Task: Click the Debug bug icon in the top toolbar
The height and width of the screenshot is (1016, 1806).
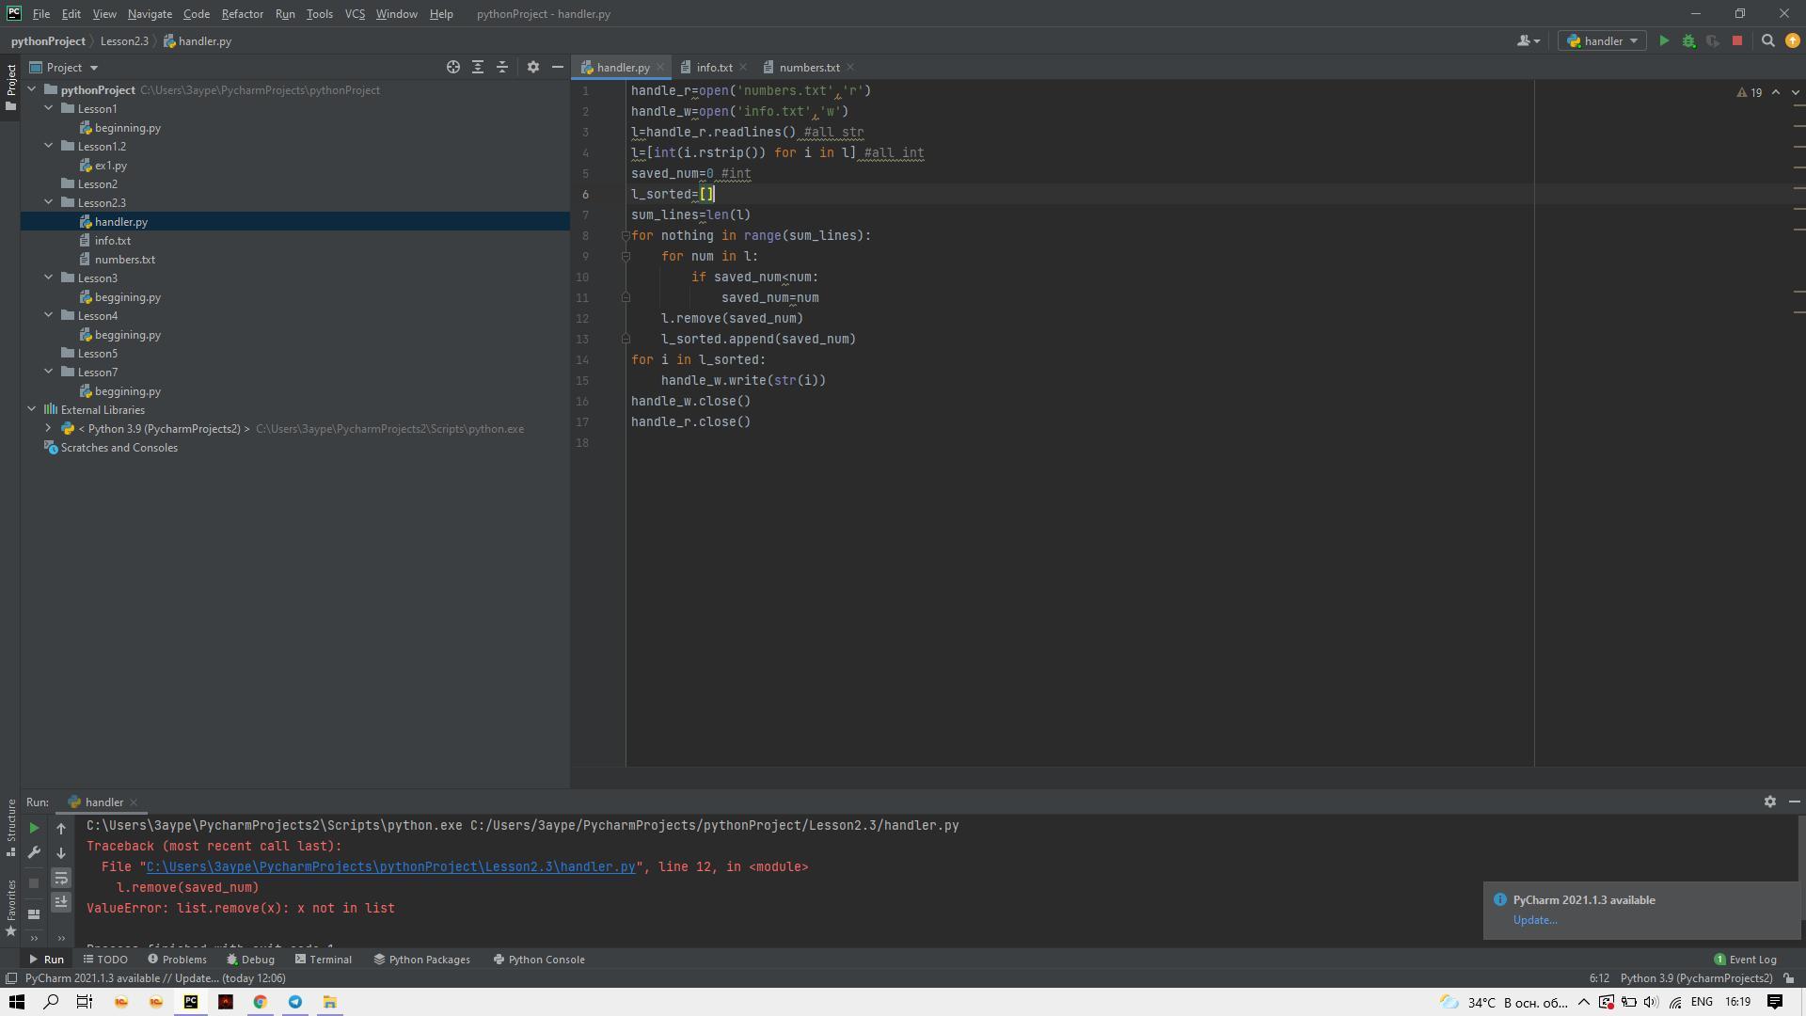Action: (x=1688, y=41)
